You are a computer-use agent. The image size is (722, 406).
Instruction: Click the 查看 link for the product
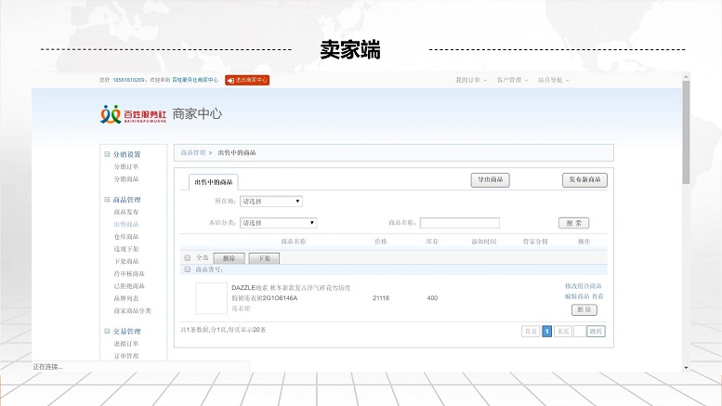click(597, 296)
